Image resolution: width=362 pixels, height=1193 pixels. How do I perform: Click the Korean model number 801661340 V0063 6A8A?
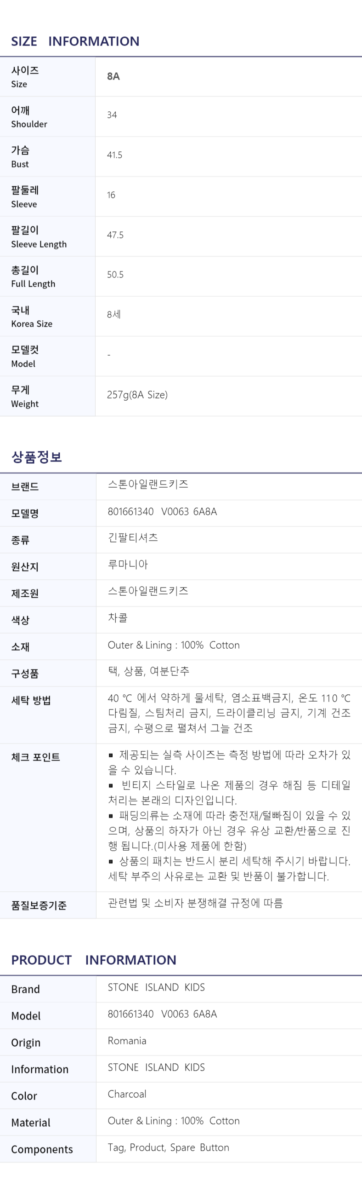tap(162, 511)
